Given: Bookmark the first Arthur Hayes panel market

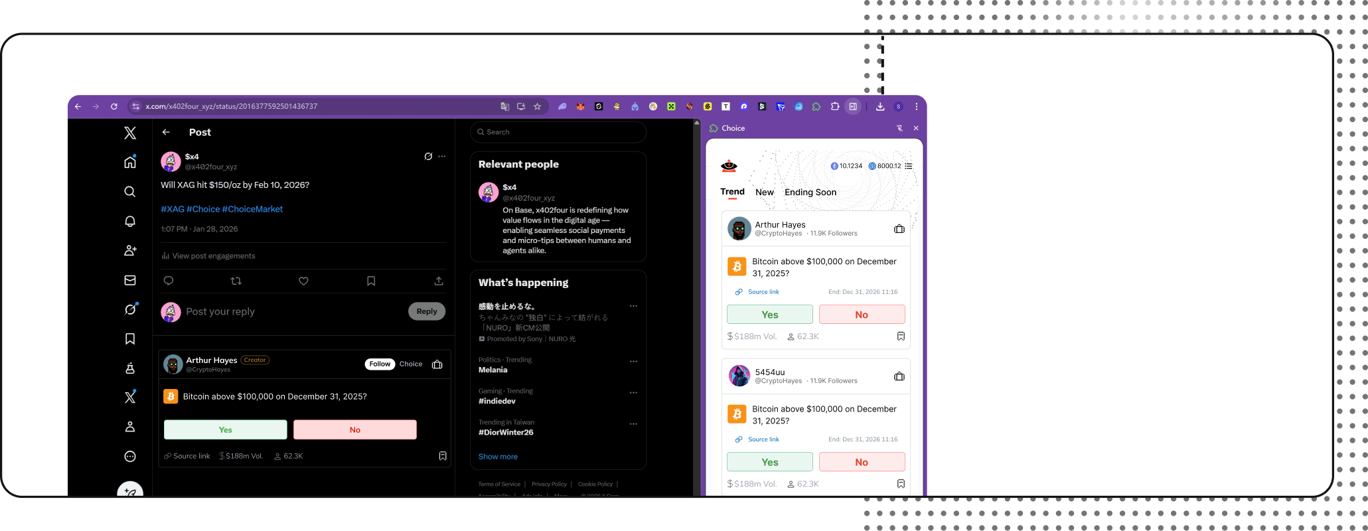Looking at the screenshot, I should point(901,337).
